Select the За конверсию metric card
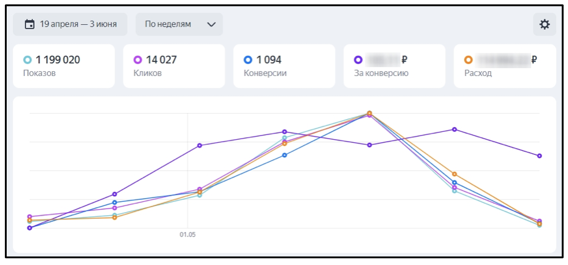Image resolution: width=568 pixels, height=265 pixels. point(394,66)
